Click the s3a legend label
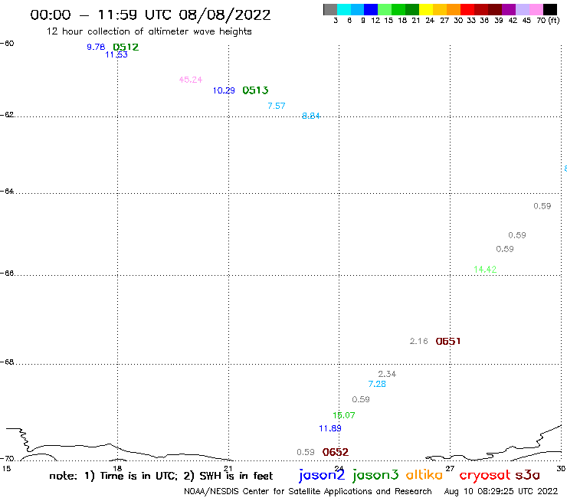567x498 pixels. click(528, 475)
